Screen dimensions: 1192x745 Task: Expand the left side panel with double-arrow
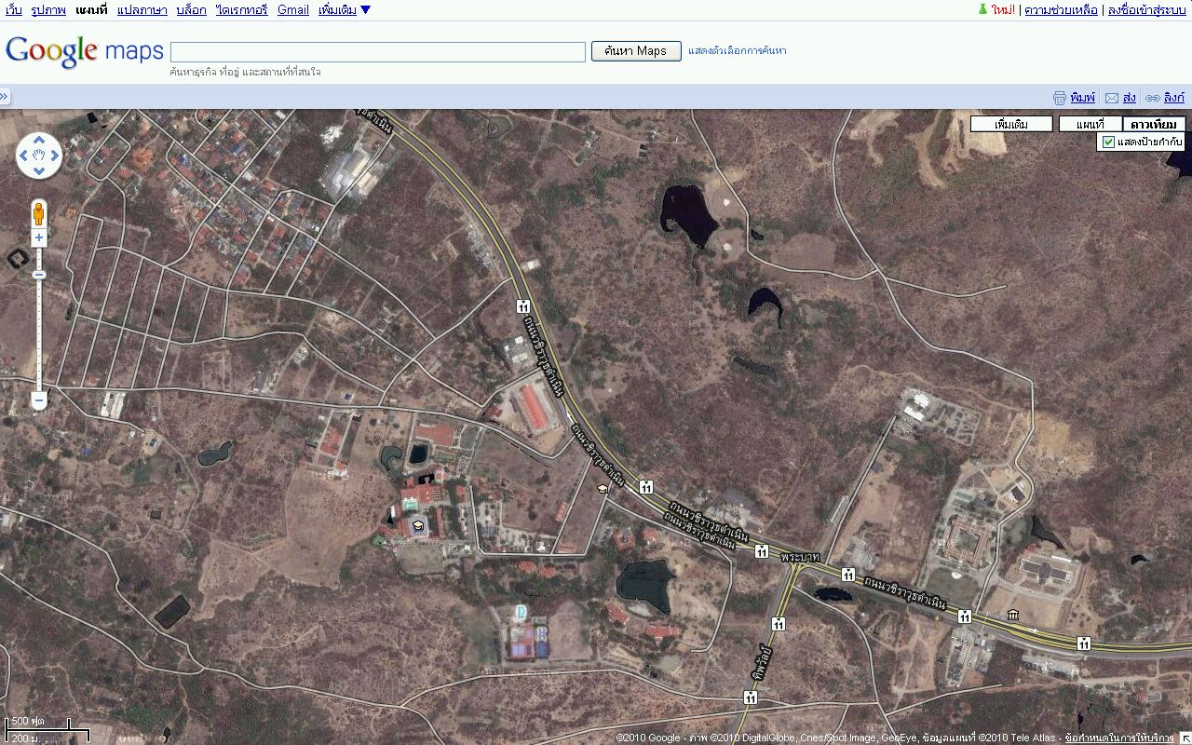[5, 97]
